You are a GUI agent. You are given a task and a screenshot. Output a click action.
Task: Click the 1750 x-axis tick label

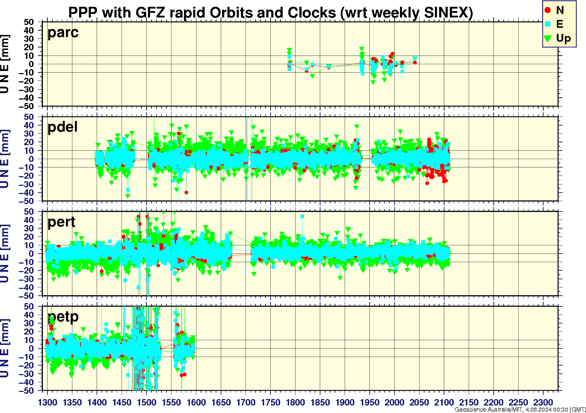pyautogui.click(x=271, y=402)
